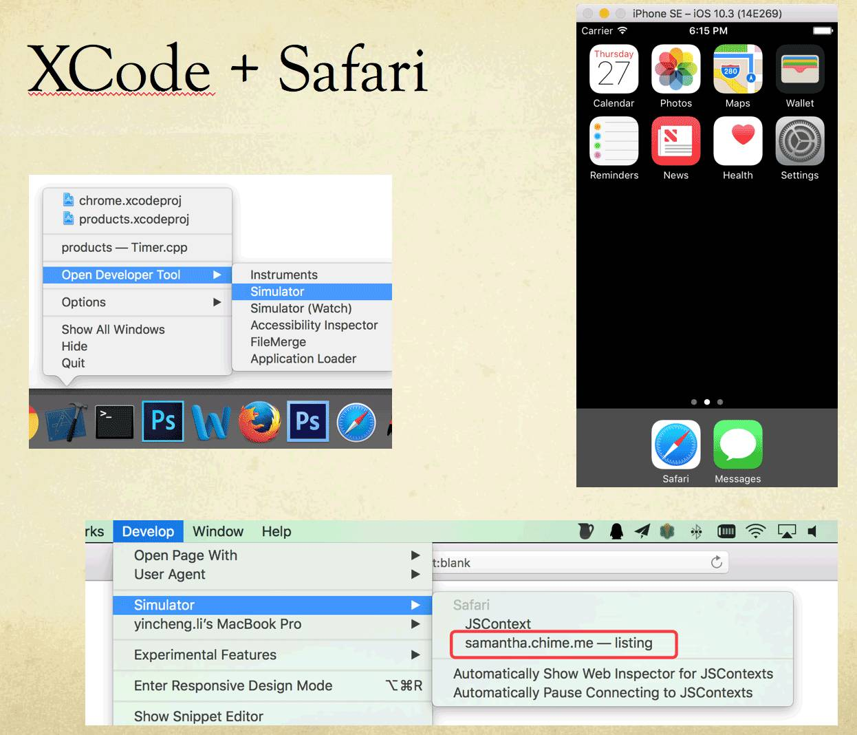Screen dimensions: 857x735
Task: Select Enter Responsive Design Mode
Action: 272,685
